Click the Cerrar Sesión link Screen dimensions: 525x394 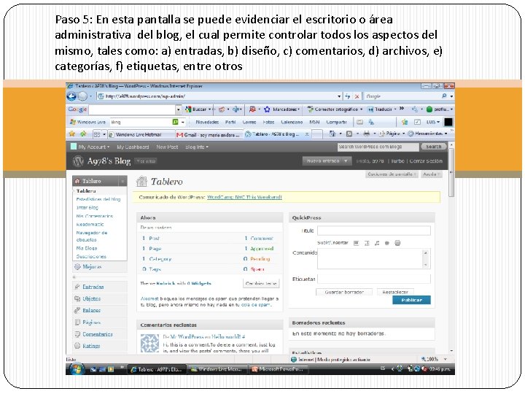426,161
